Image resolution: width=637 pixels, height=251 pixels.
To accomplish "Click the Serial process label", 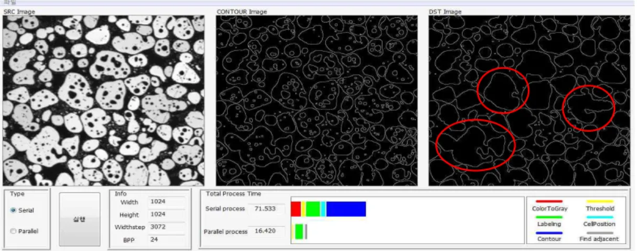I will click(x=225, y=209).
